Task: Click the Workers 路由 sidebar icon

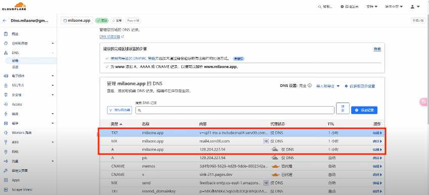Action: (6, 133)
